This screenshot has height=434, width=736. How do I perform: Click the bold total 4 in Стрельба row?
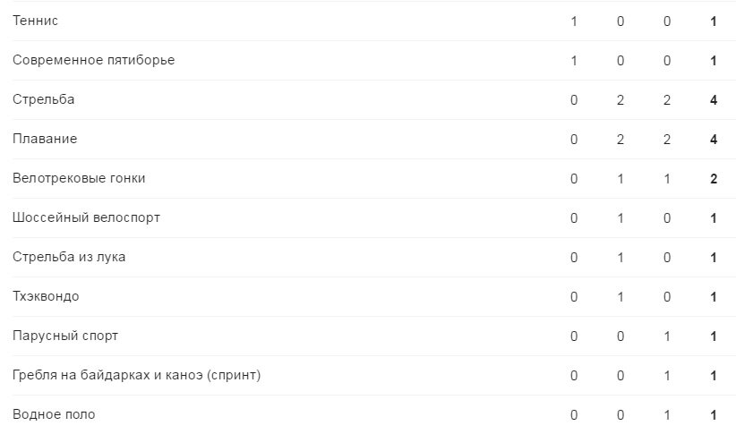[x=714, y=100]
